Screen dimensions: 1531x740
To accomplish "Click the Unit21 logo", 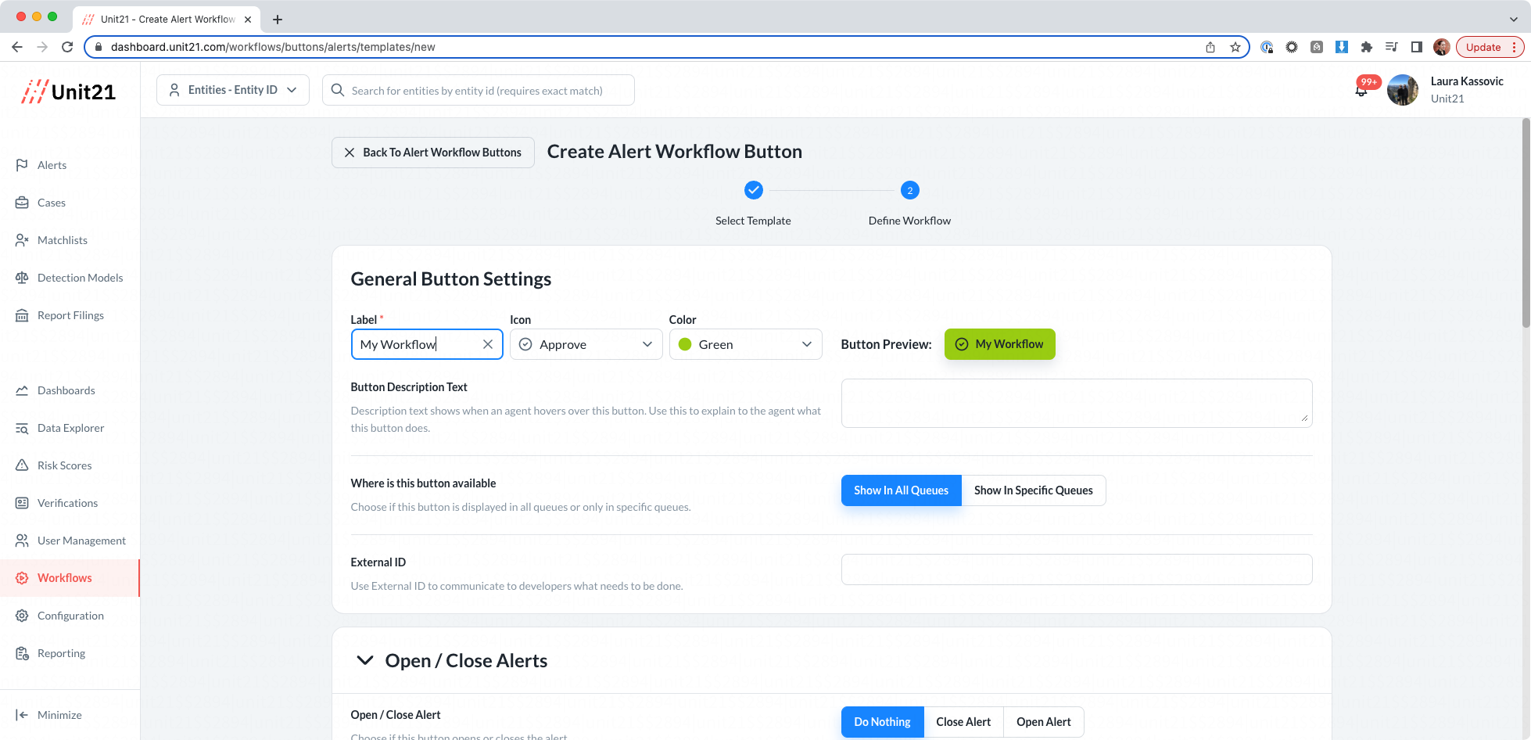I will (x=69, y=92).
